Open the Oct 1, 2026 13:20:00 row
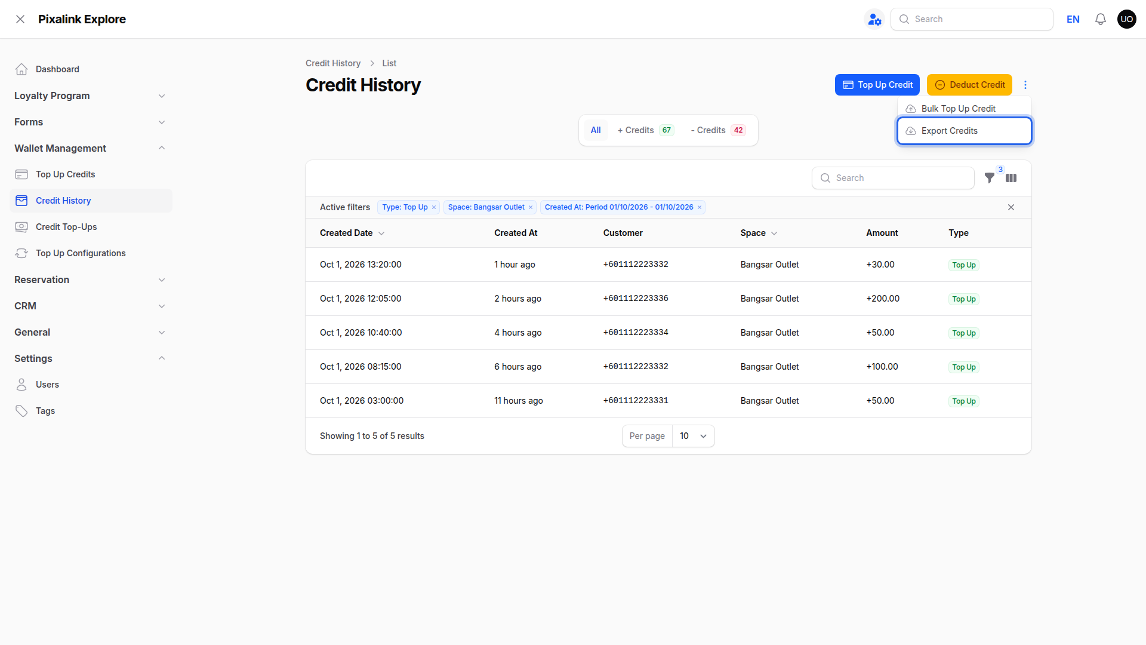The image size is (1146, 645). coord(668,265)
